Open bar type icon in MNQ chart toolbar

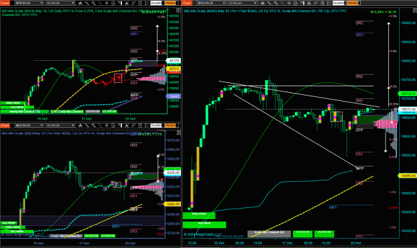(262, 3)
